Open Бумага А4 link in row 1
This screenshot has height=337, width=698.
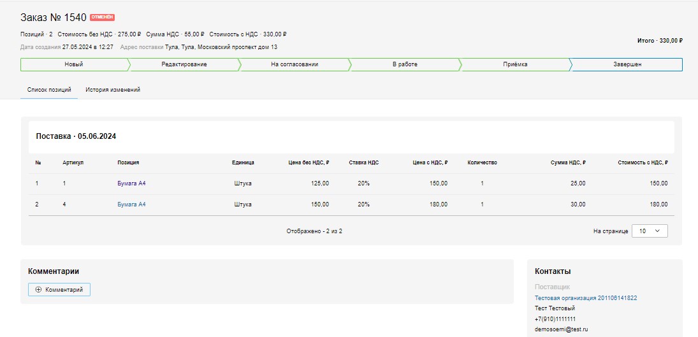pyautogui.click(x=131, y=183)
